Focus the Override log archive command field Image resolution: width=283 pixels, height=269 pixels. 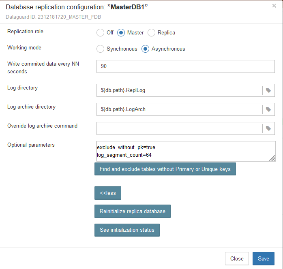[x=179, y=128]
